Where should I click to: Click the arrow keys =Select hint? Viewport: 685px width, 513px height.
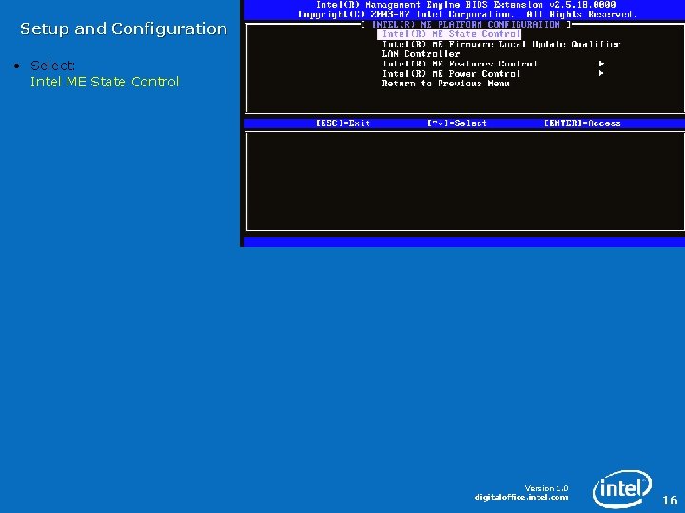click(x=457, y=123)
